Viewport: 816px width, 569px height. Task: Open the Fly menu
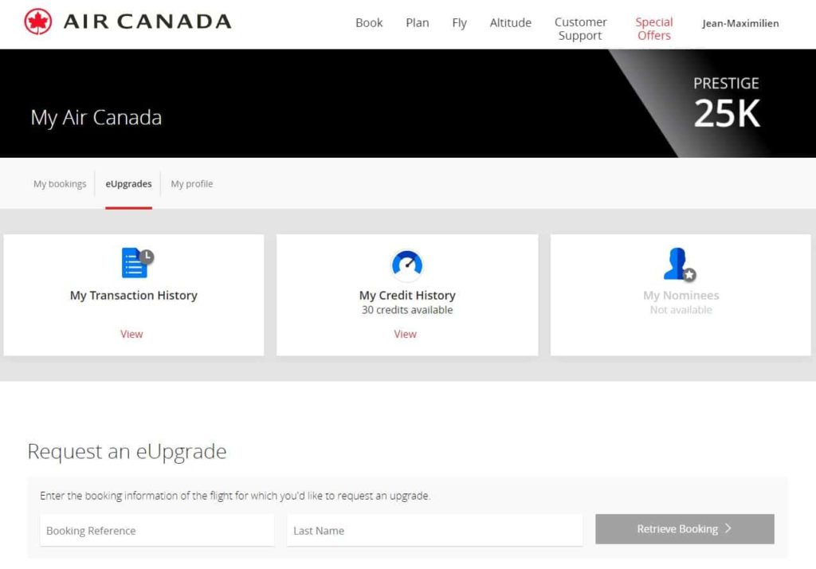click(460, 22)
